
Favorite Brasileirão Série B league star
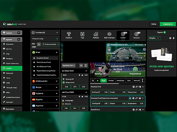click(x=34, y=58)
